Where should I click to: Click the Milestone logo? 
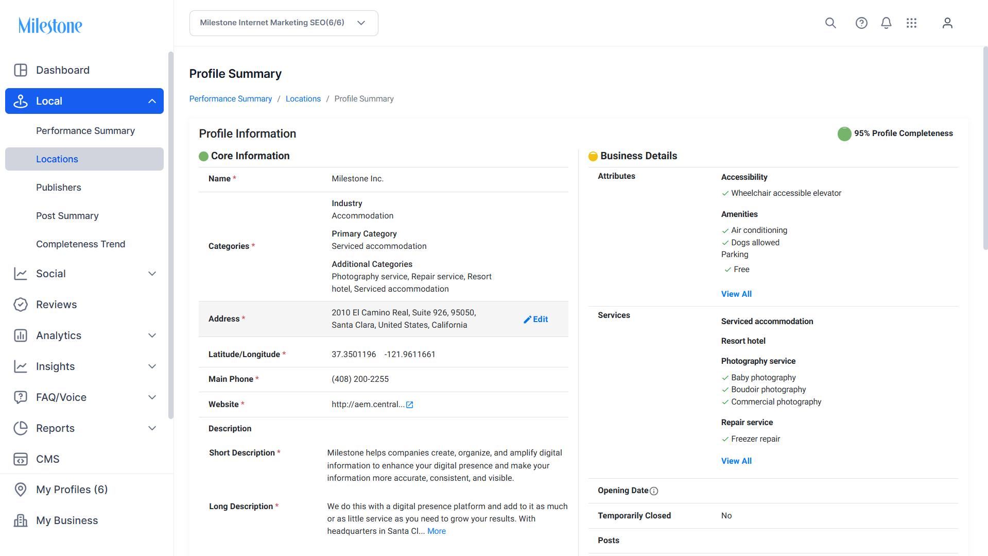(x=50, y=25)
